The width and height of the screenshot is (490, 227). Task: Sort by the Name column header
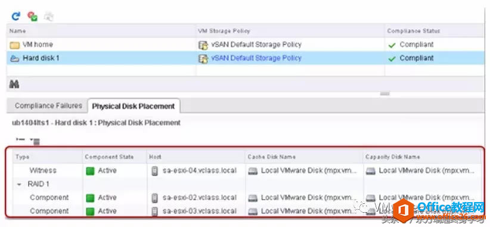tap(17, 31)
